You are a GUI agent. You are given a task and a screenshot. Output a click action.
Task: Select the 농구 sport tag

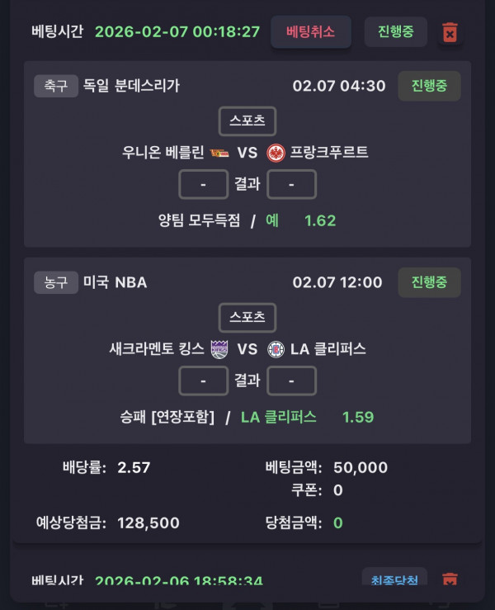[x=56, y=282]
